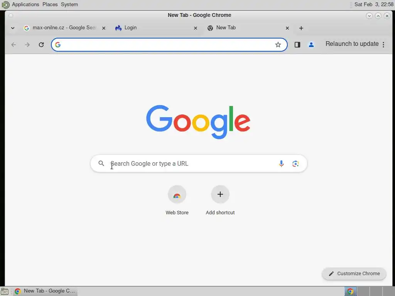395x296 pixels.
Task: Click the browser back arrow
Action: pyautogui.click(x=14, y=45)
